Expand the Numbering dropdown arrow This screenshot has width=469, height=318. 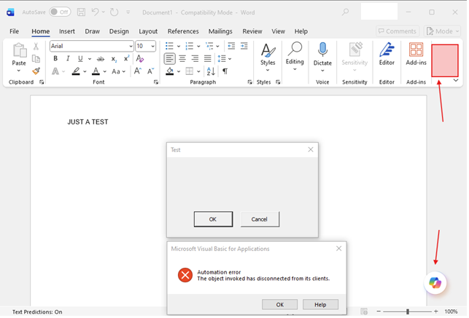coord(198,47)
